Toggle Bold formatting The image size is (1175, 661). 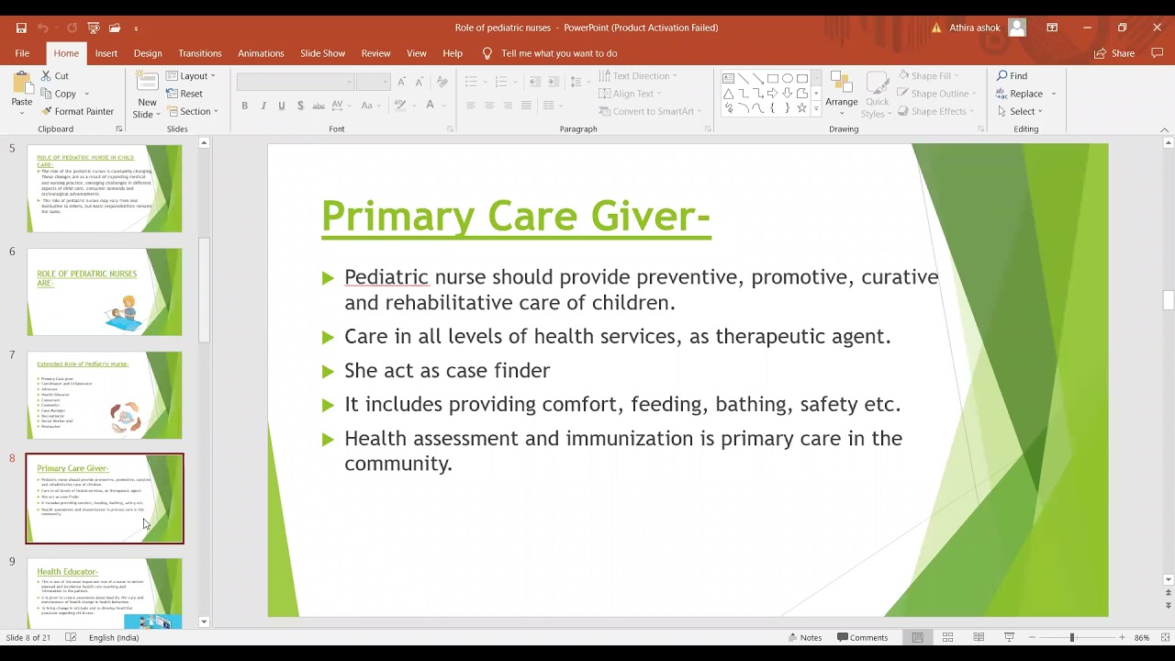pyautogui.click(x=244, y=106)
